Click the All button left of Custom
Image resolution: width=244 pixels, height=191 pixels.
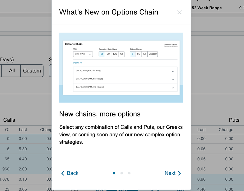[12, 71]
